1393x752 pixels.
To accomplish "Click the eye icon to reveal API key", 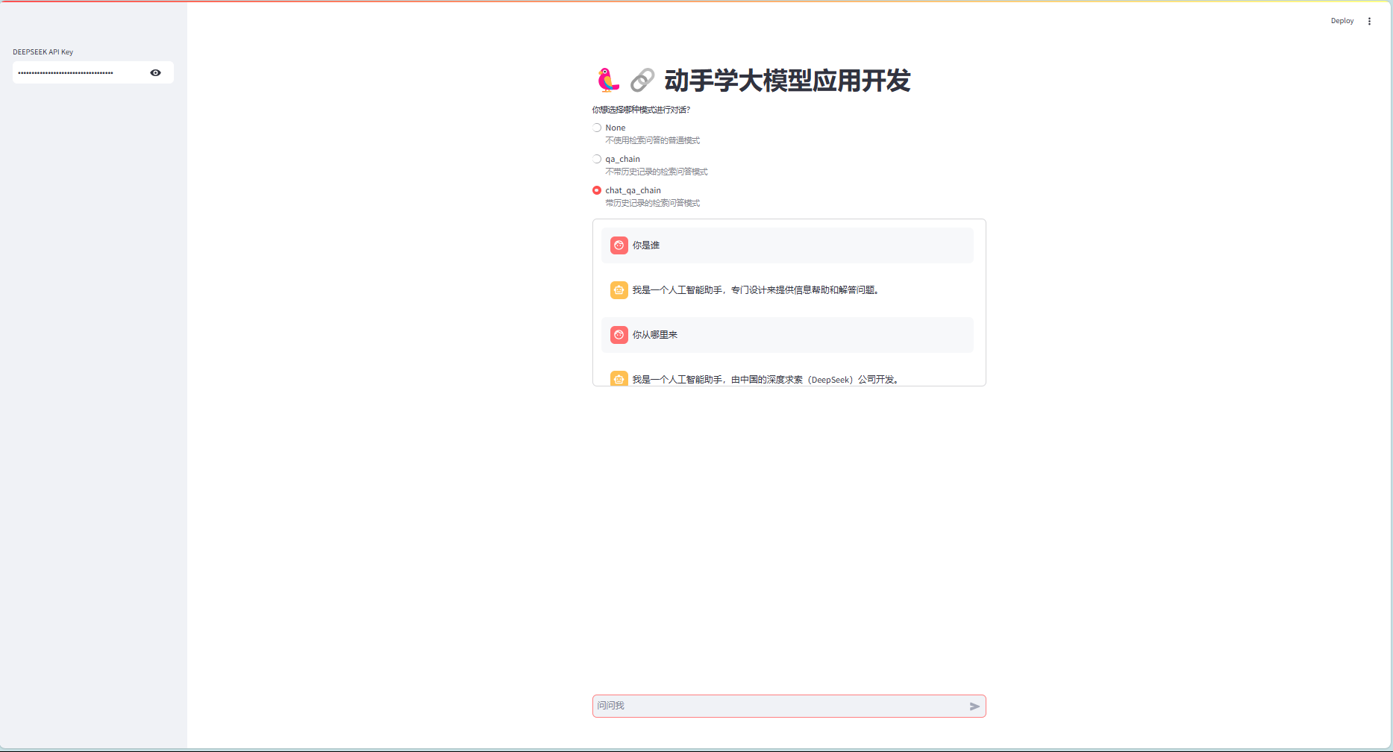I will (x=155, y=72).
